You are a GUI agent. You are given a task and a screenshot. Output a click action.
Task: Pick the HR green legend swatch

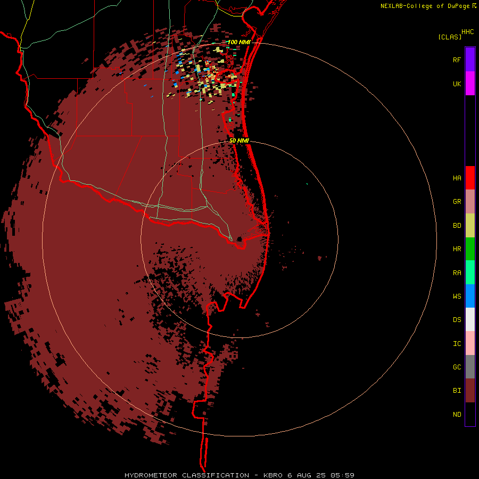tap(470, 249)
